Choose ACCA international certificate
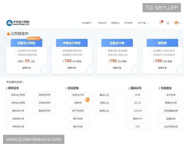This screenshot has height=147, width=184. 138,103
